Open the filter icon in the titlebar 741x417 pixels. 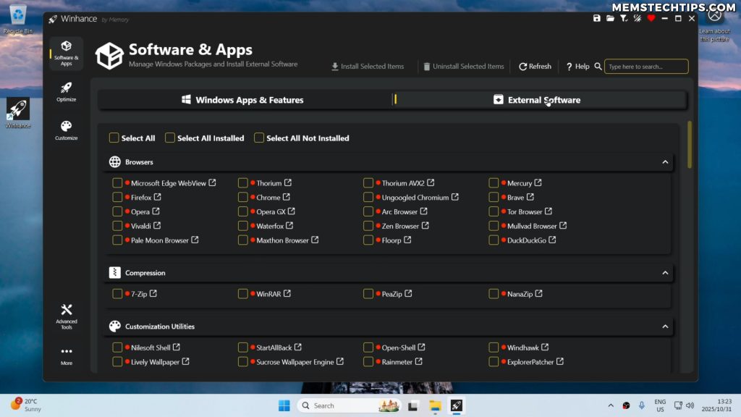click(x=623, y=18)
